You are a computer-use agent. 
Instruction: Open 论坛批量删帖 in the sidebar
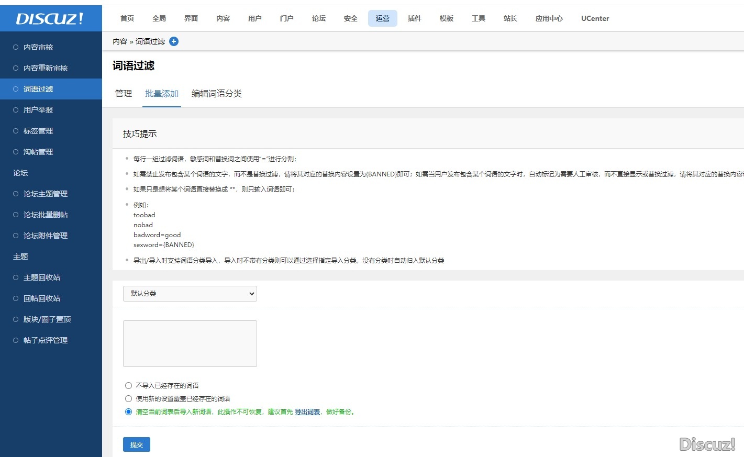[46, 215]
